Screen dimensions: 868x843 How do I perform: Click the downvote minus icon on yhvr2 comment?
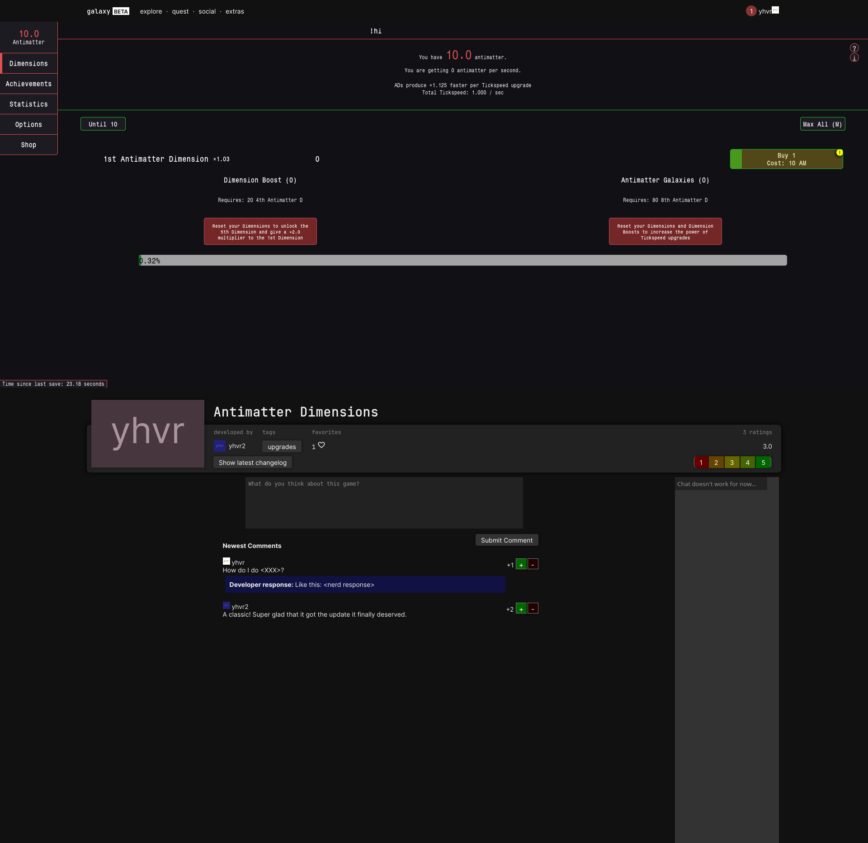(x=533, y=609)
